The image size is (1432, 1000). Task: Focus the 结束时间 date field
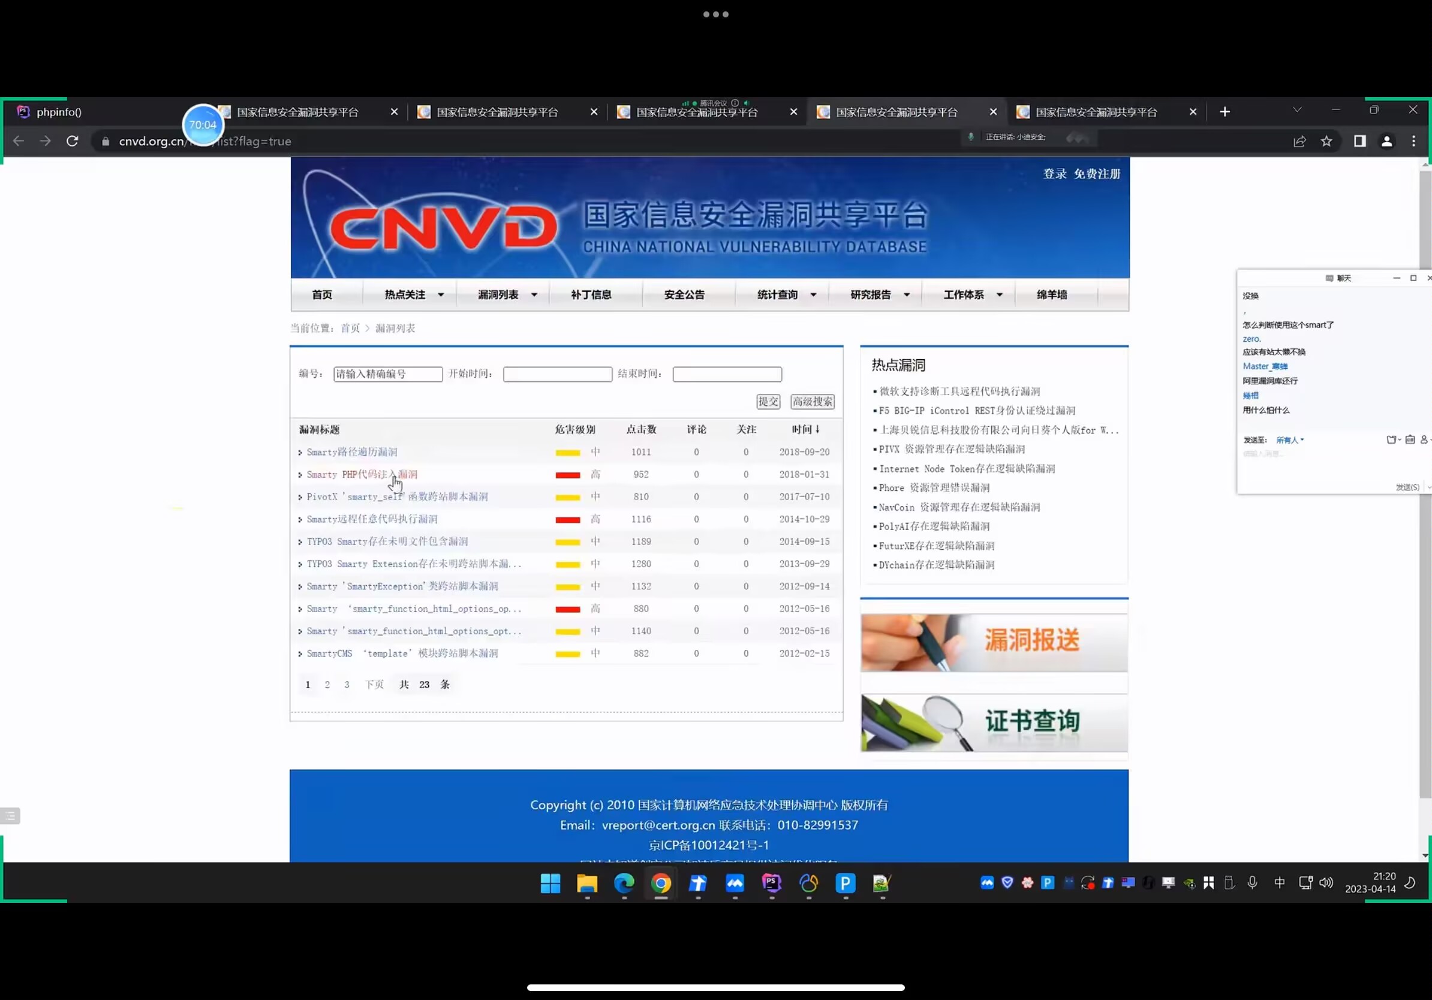coord(727,374)
